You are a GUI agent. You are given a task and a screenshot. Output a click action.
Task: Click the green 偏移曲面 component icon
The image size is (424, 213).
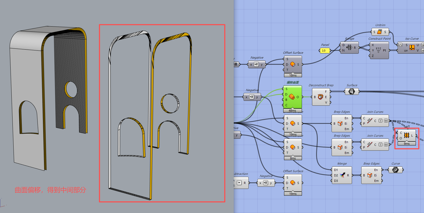click(x=292, y=97)
